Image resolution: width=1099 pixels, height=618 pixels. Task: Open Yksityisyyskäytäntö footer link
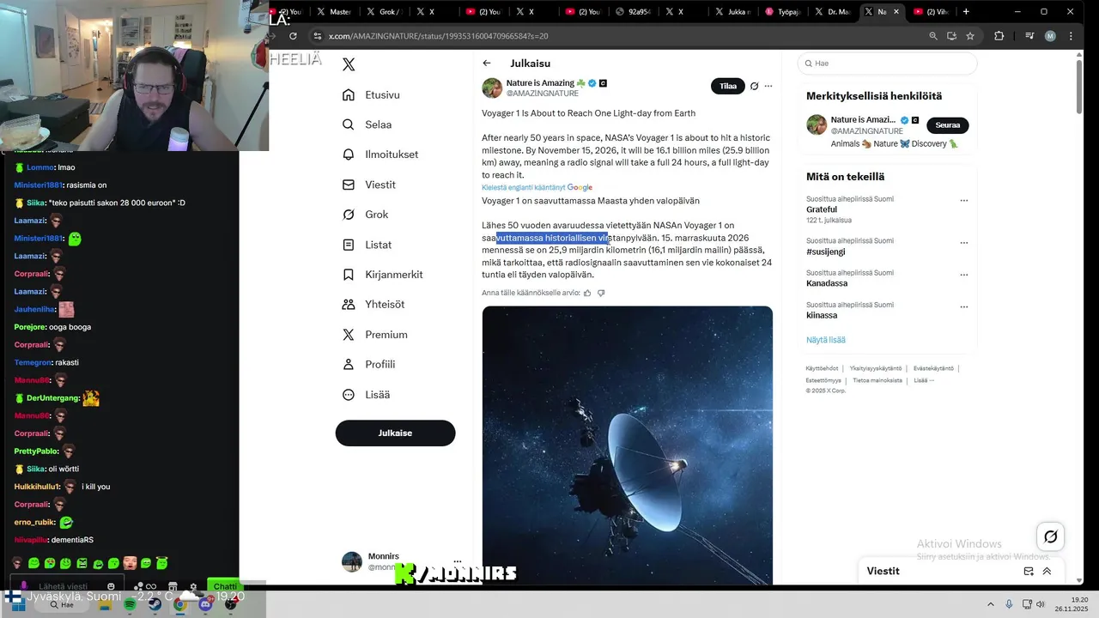click(876, 368)
